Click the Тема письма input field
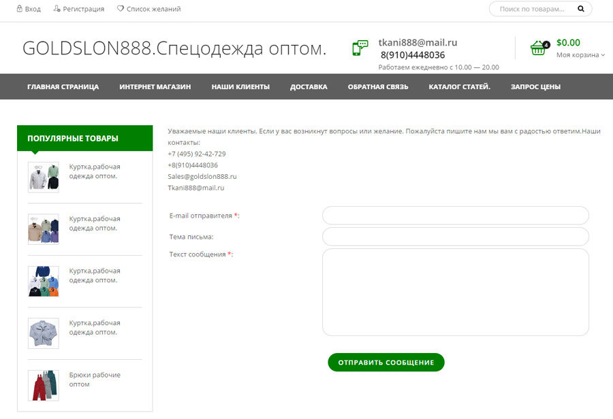This screenshot has width=613, height=419. [455, 237]
